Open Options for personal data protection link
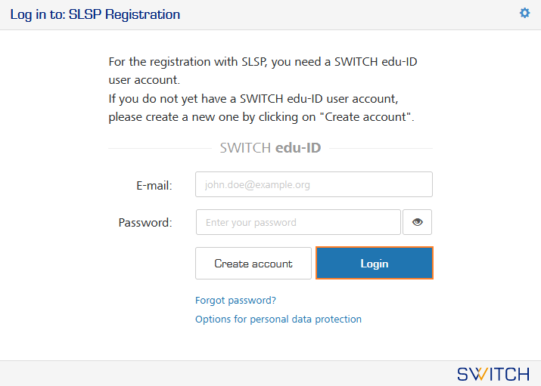The image size is (541, 386). 278,320
